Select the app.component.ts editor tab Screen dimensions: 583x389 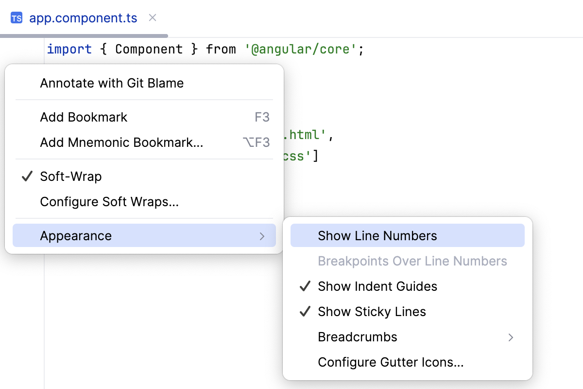(x=83, y=18)
